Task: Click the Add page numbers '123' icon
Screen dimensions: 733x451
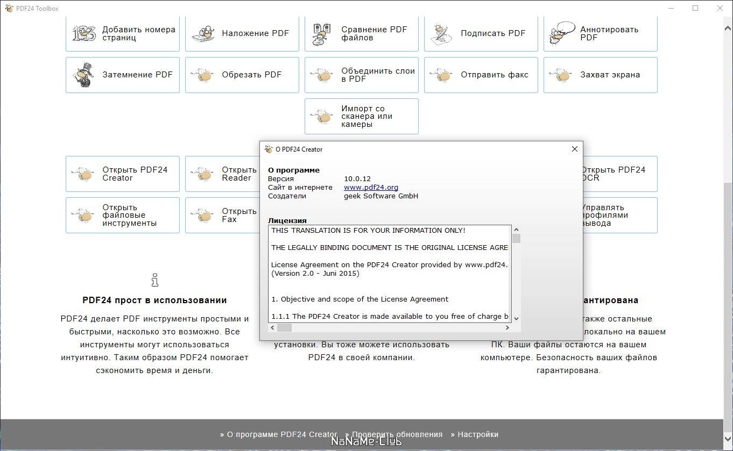Action: pyautogui.click(x=83, y=33)
